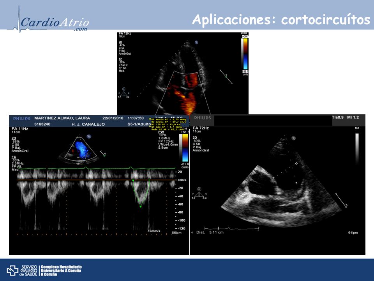Click the PHILIPS logo in the Doppler image
Image resolution: width=374 pixels, height=281 pixels.
(22, 119)
